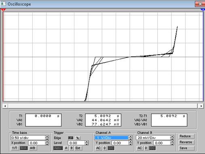Viewport: 205px width, 154px height.
Task: Click the Reverse button to invert background
Action: [x=186, y=142]
